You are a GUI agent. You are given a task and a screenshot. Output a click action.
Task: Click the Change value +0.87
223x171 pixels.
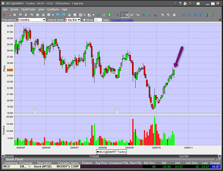click(216, 167)
